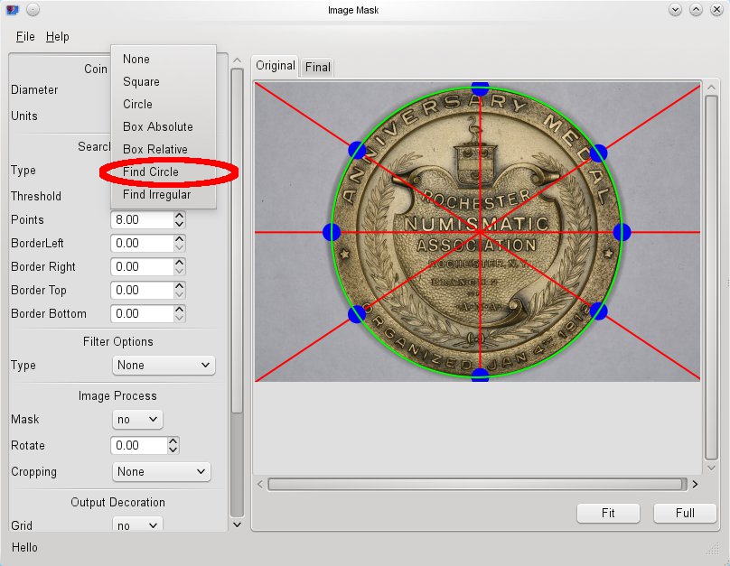Focus the Border Bottom input field
730x566 pixels.
click(143, 314)
